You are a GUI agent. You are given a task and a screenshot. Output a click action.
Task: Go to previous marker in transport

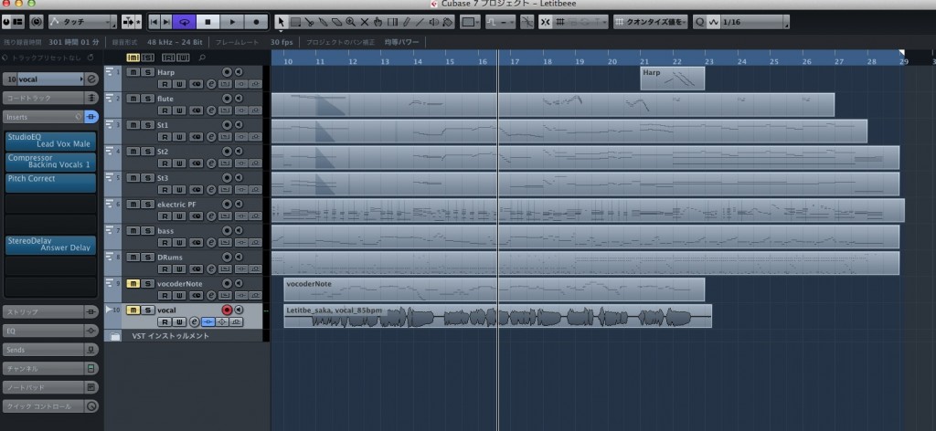(154, 22)
